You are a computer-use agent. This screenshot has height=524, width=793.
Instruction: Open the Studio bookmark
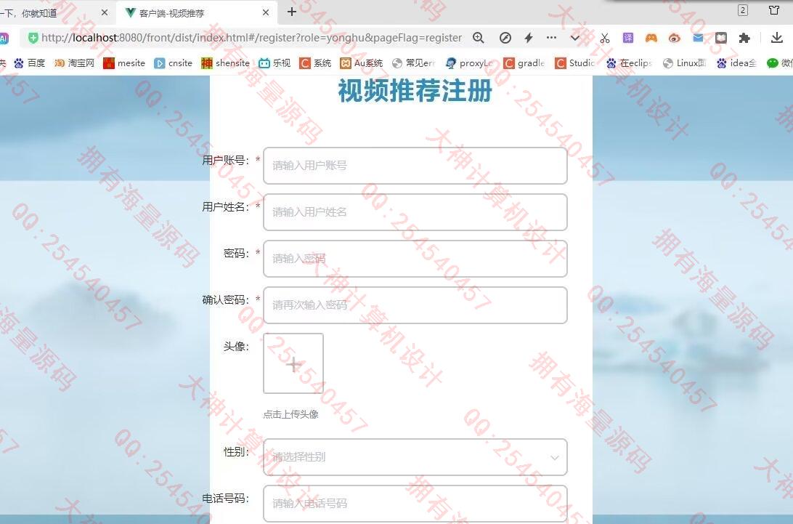pyautogui.click(x=575, y=63)
